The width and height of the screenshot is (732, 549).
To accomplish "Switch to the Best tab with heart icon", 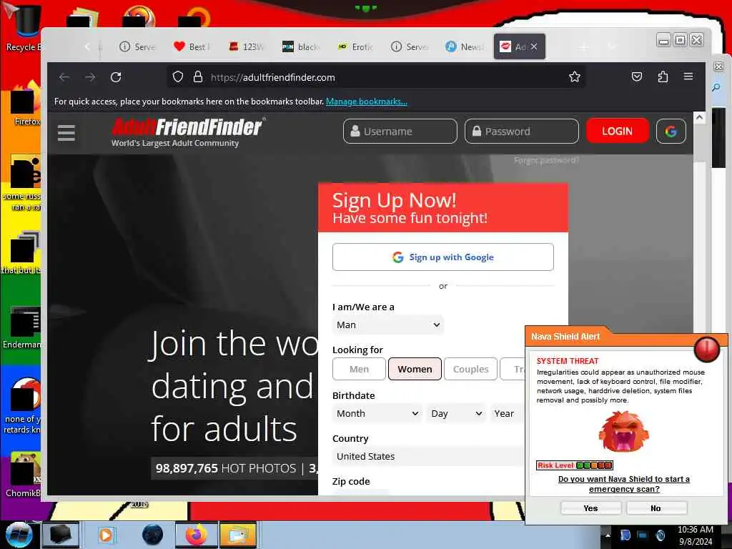I will pos(192,46).
